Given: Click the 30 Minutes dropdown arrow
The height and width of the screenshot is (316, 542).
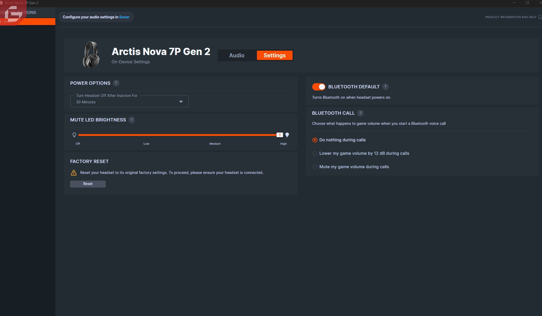Looking at the screenshot, I should [x=181, y=102].
